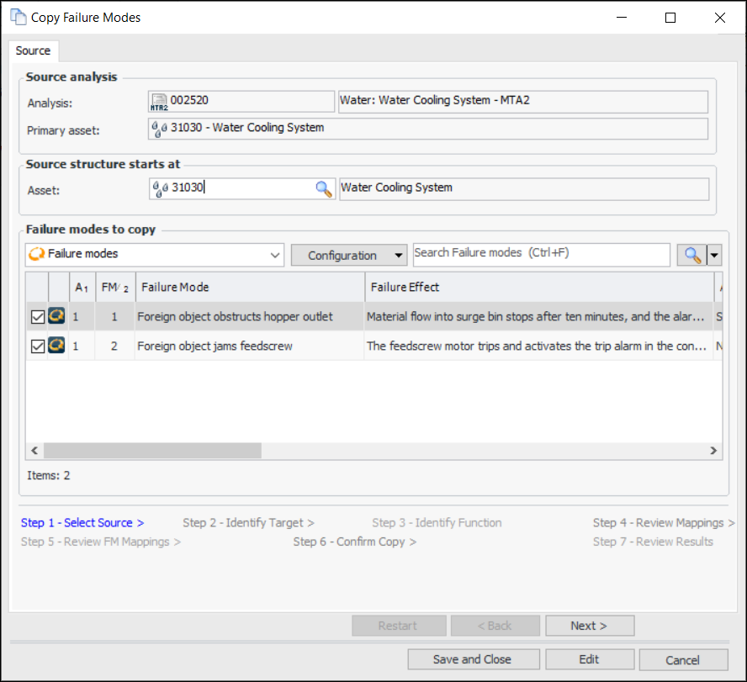Click the failure mode icon in row 1

point(56,317)
